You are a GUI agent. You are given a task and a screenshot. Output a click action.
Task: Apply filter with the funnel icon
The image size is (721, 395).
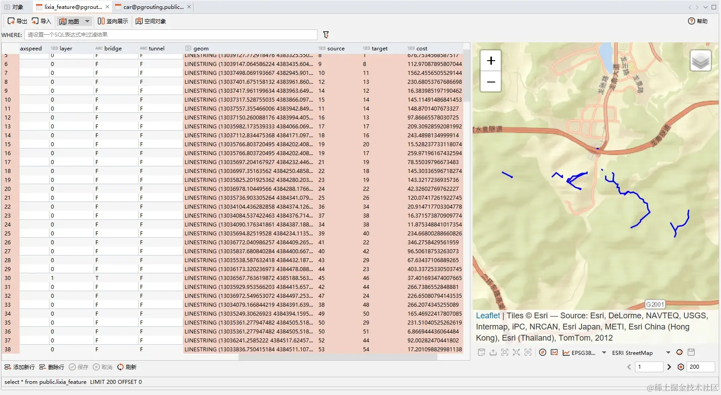(326, 35)
